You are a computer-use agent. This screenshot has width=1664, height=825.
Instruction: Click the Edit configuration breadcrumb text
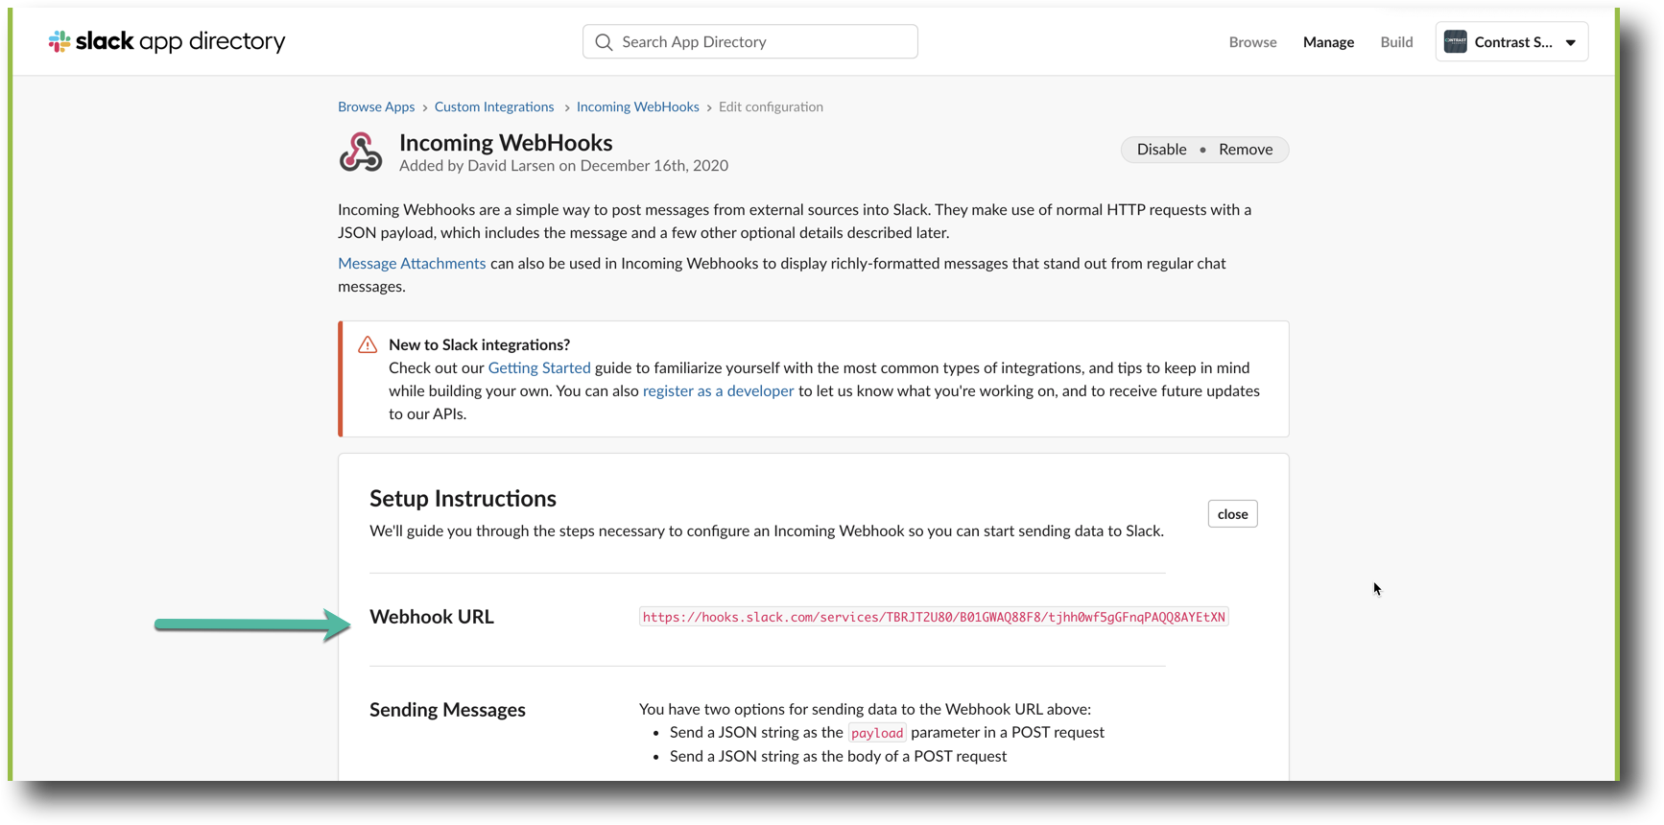click(771, 106)
